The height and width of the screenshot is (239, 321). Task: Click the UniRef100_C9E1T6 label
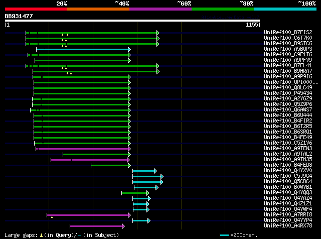point(288,55)
